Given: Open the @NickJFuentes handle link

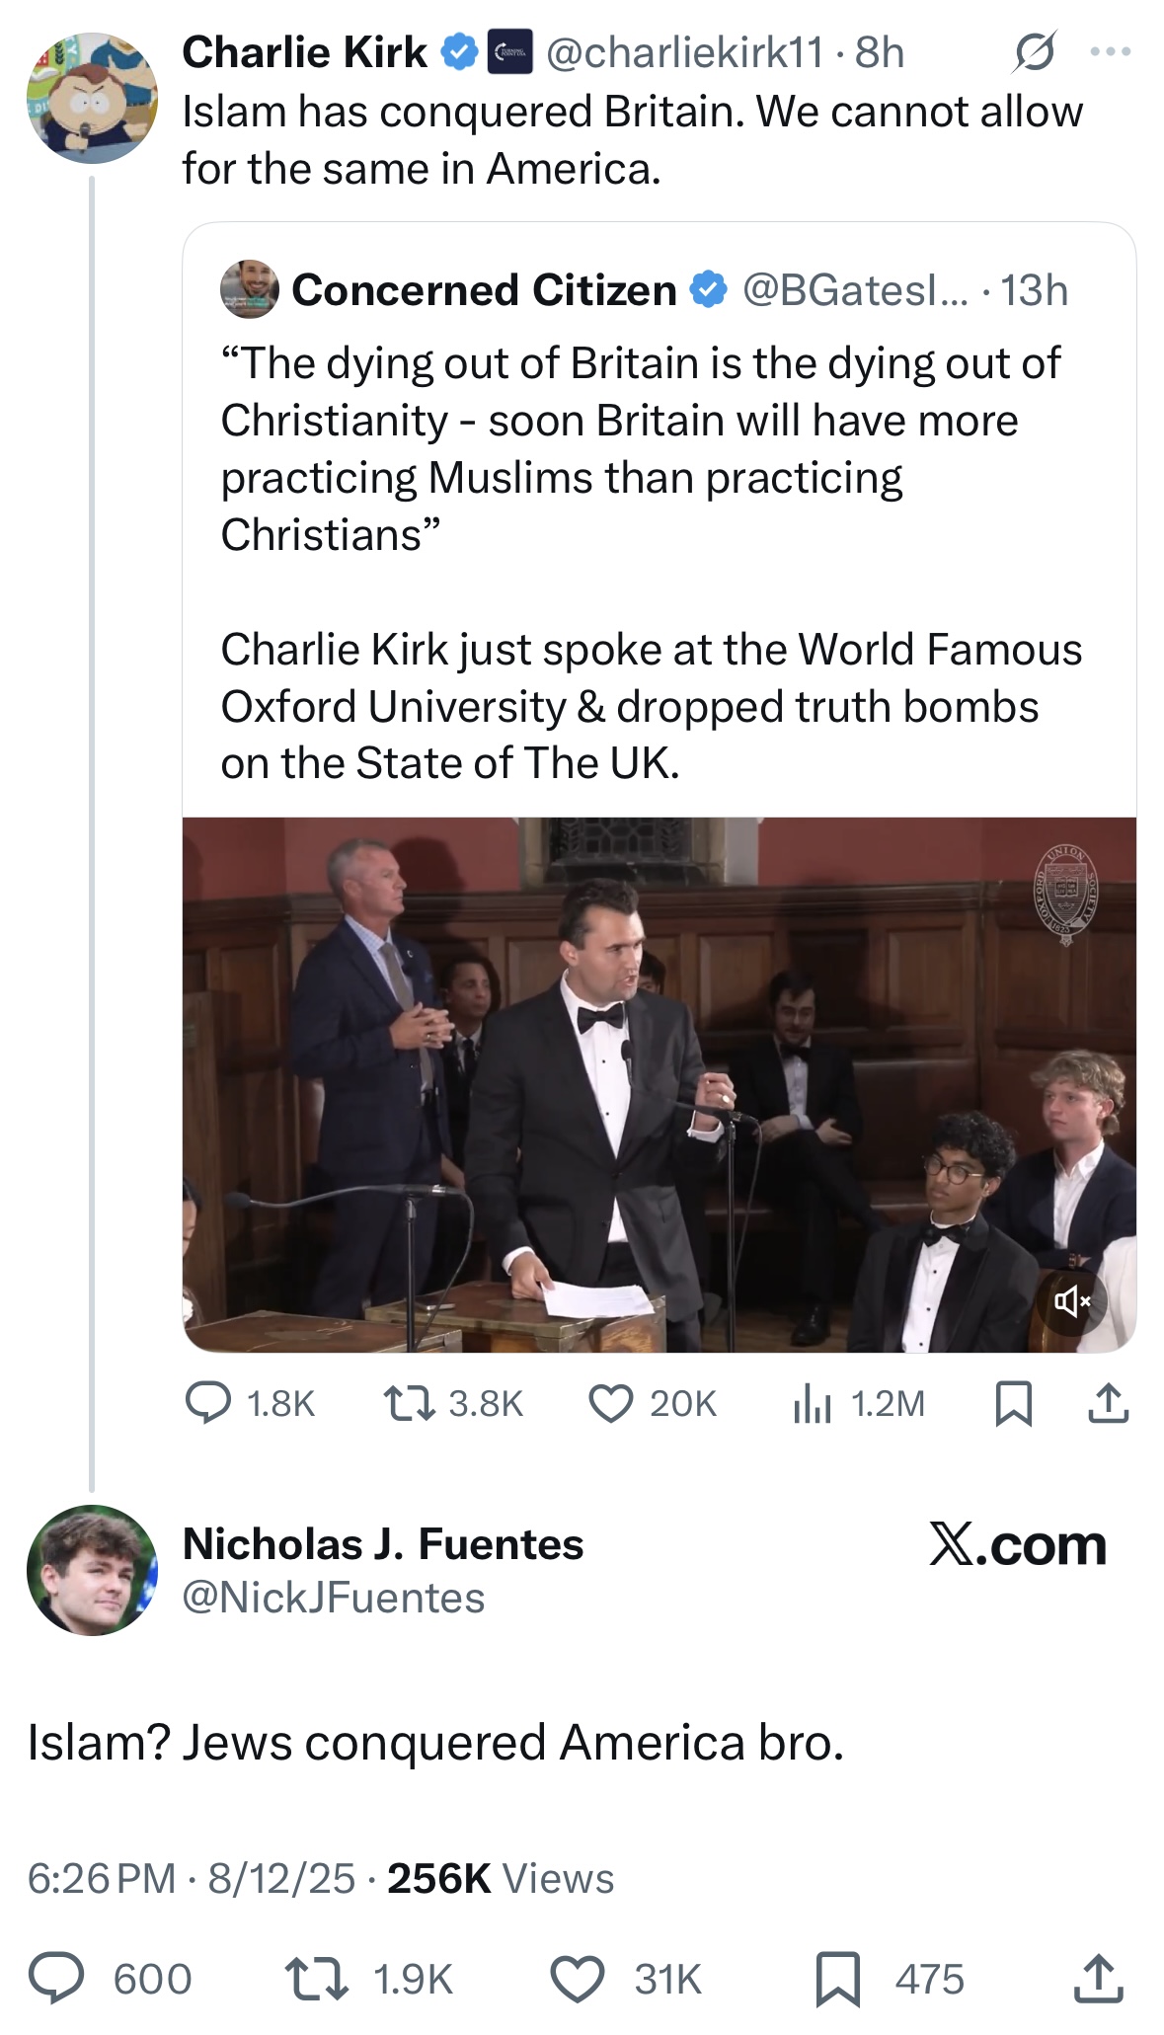Looking at the screenshot, I should click(334, 1598).
